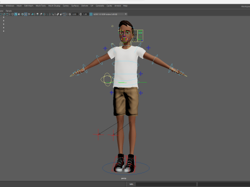Open the Windows menu
This screenshot has height=187, width=250.
pos(10,6)
